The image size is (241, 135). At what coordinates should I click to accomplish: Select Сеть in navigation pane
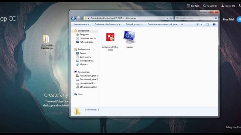80,94
